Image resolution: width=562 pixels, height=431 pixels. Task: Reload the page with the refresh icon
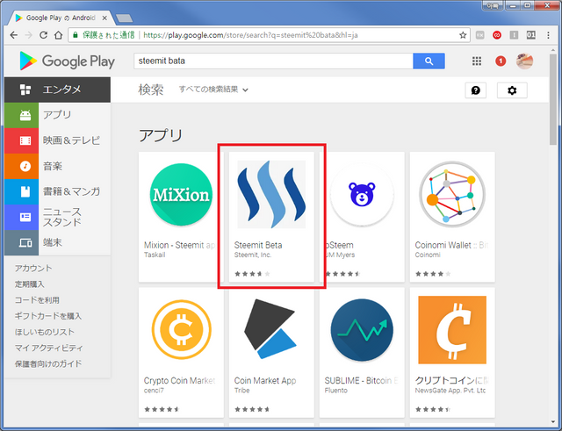[x=43, y=35]
